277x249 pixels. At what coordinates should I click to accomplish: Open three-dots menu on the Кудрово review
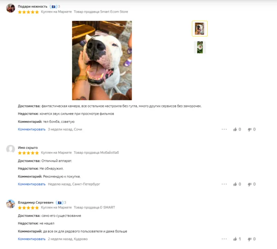click(x=224, y=239)
